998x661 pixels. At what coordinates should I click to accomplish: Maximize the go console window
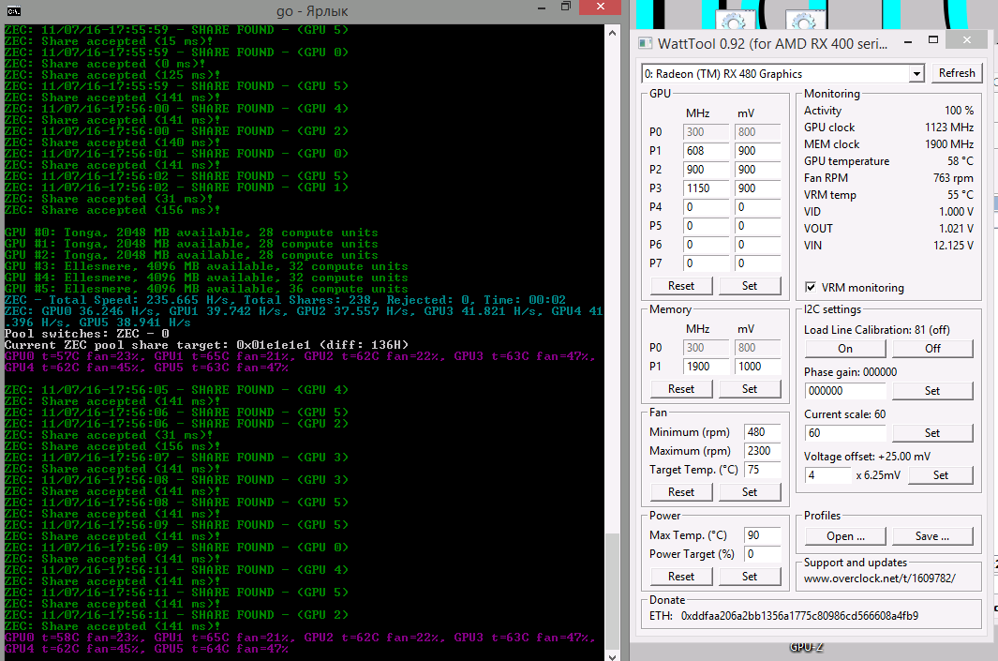coord(566,7)
